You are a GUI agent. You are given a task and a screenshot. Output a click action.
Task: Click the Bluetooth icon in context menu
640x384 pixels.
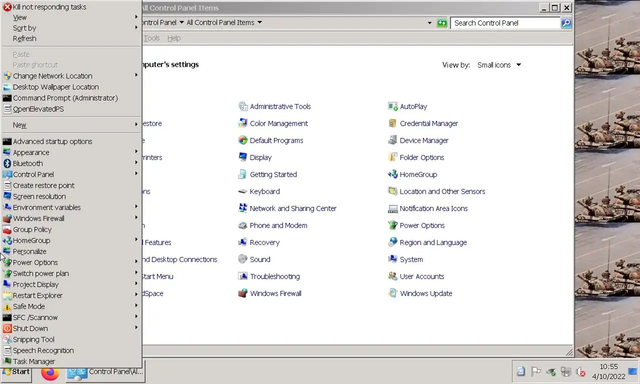(7, 163)
